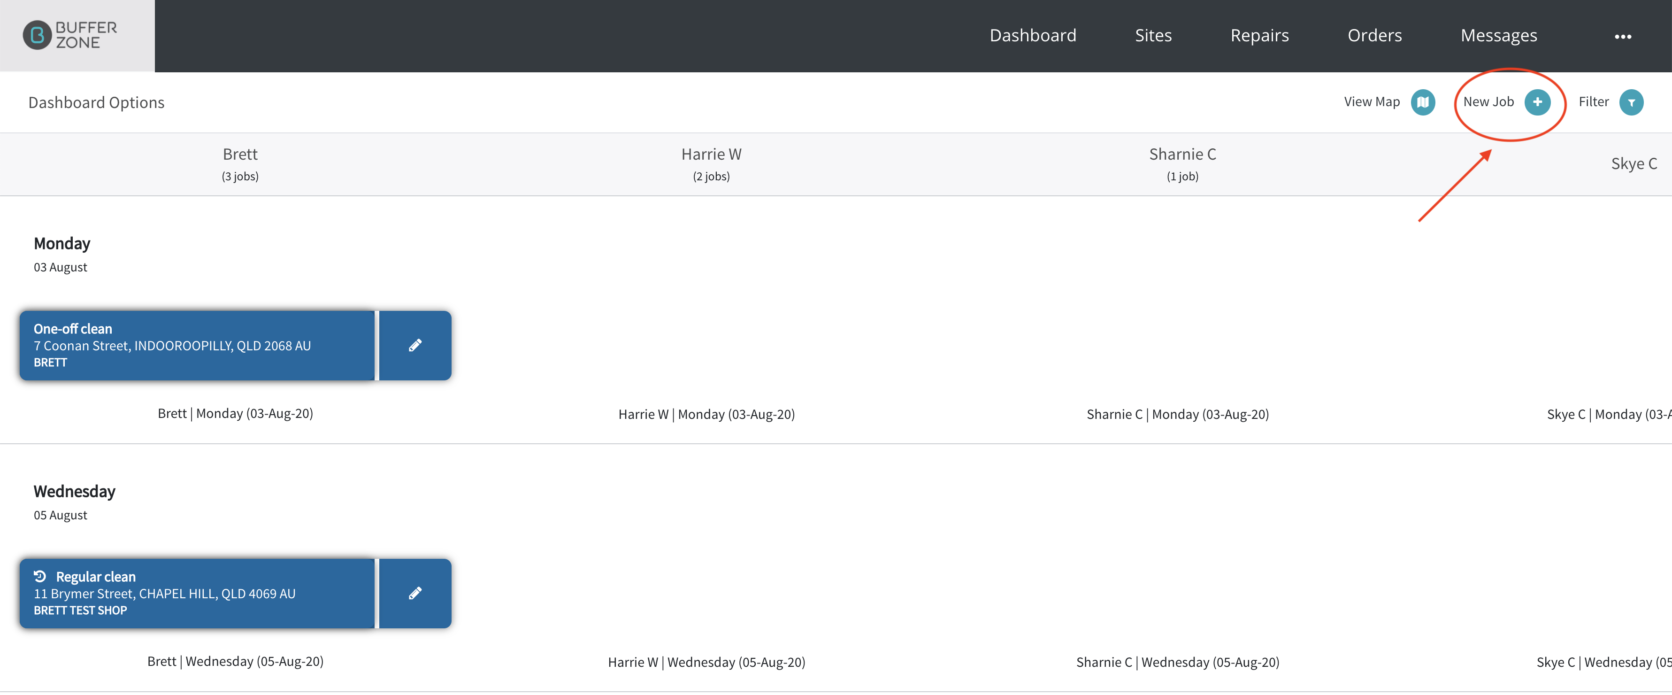
Task: Select the Sharnie C column header
Action: coord(1182,164)
